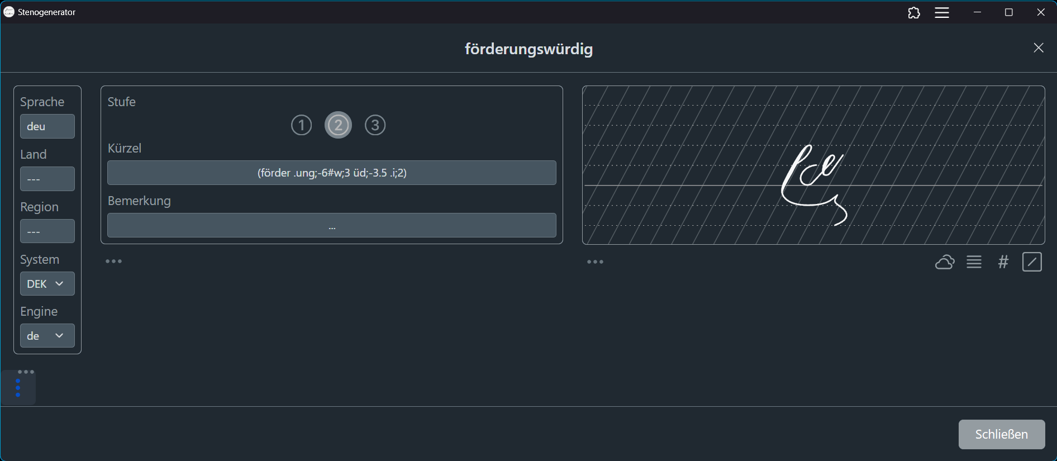Image resolution: width=1057 pixels, height=461 pixels.
Task: Click the blue vertical dots handle
Action: pos(18,388)
